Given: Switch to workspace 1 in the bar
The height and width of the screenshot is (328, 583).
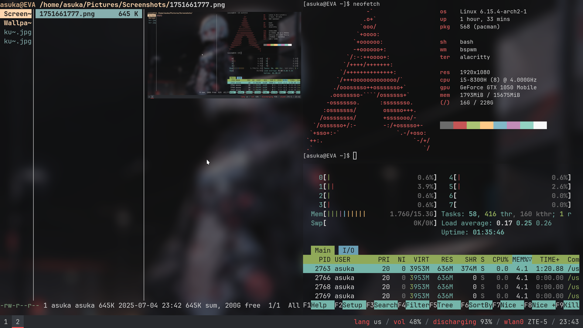Looking at the screenshot, I should pyautogui.click(x=6, y=322).
